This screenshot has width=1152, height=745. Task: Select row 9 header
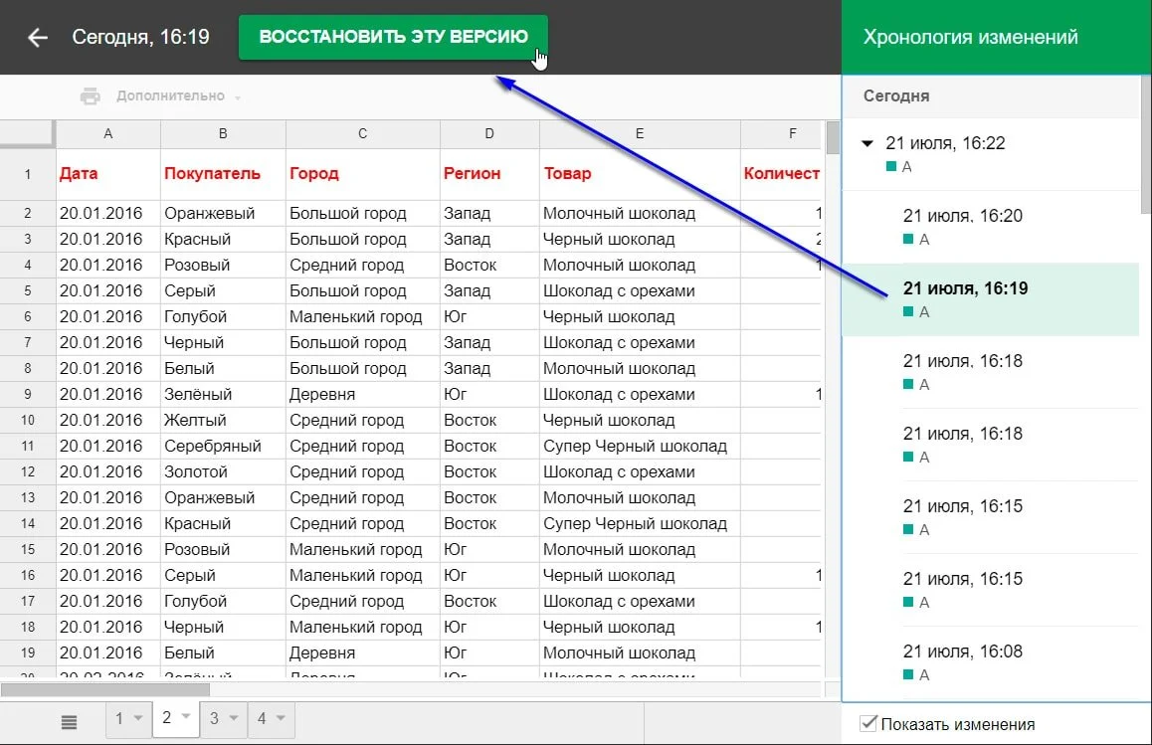coord(27,395)
